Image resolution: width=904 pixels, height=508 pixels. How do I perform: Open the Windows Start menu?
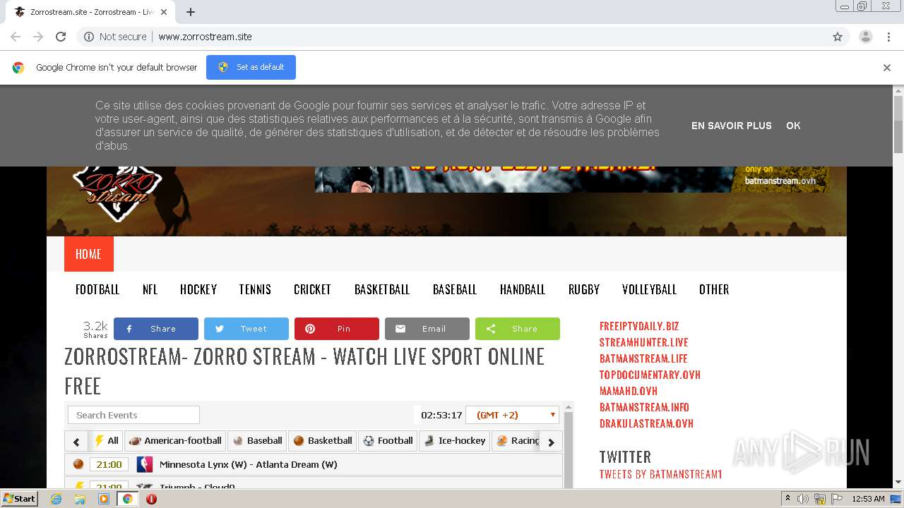click(20, 498)
